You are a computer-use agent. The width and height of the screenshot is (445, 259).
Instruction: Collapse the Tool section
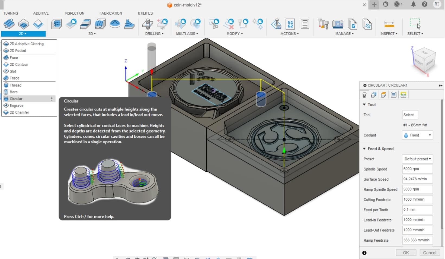point(364,105)
